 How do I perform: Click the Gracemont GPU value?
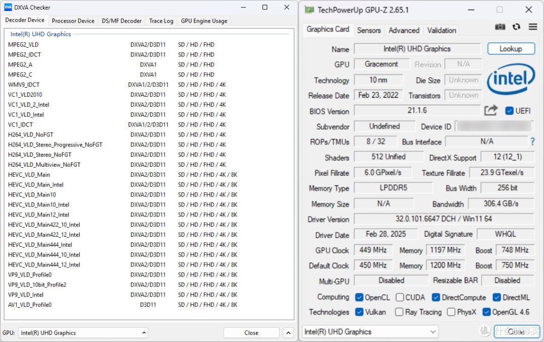point(381,64)
